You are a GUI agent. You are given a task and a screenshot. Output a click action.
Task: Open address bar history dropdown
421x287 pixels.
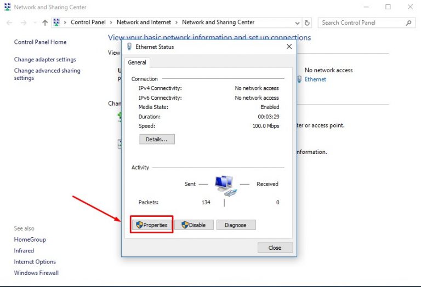[x=297, y=23]
